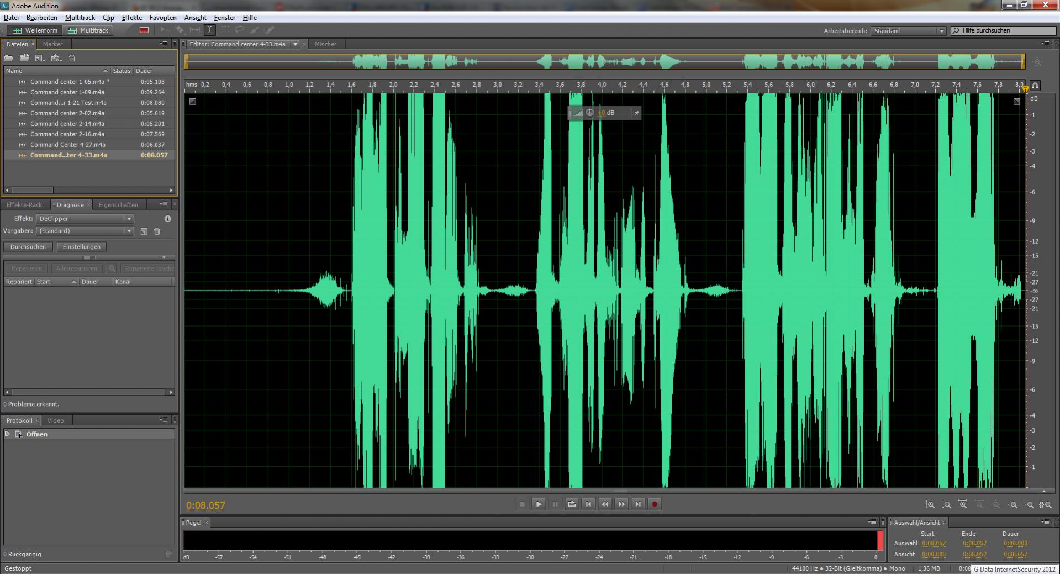Start playback with Play button
The height and width of the screenshot is (574, 1060).
coord(539,504)
